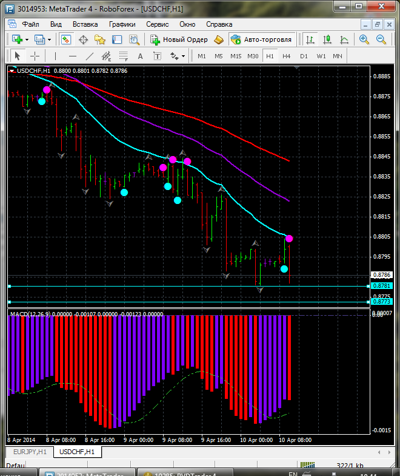400x476 pixels.
Task: Click the document icon in menu bar
Action: point(12,24)
